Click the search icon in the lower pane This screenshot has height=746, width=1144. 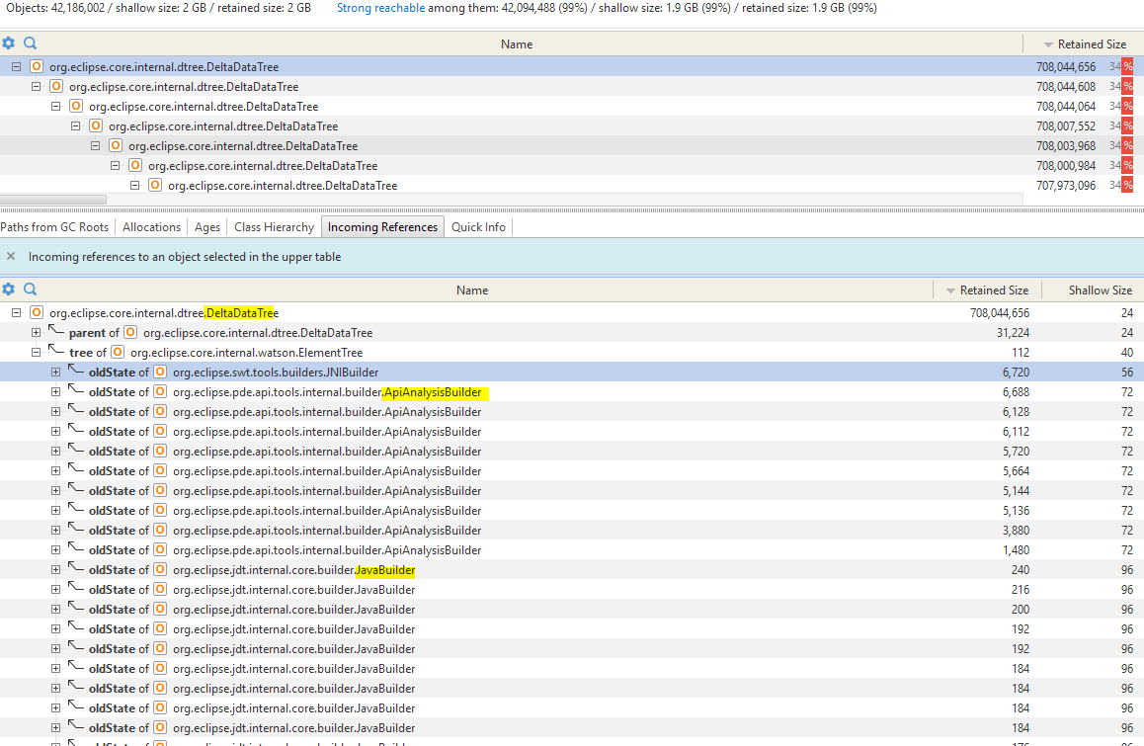(x=30, y=289)
